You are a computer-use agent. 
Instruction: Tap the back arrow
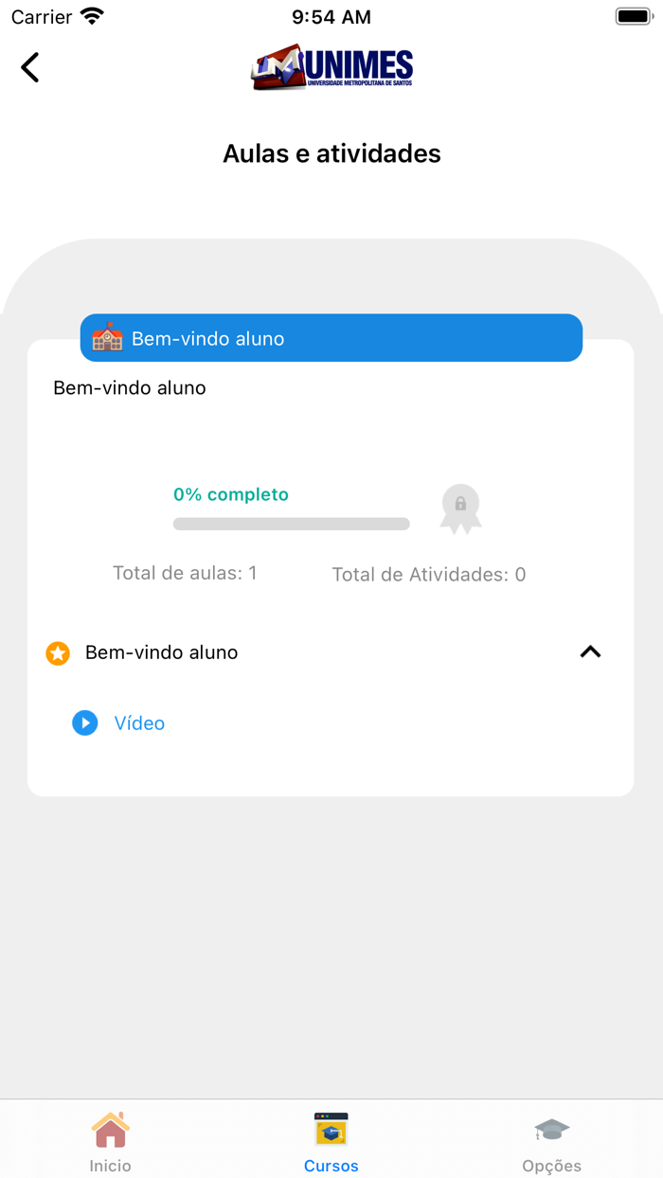tap(30, 67)
